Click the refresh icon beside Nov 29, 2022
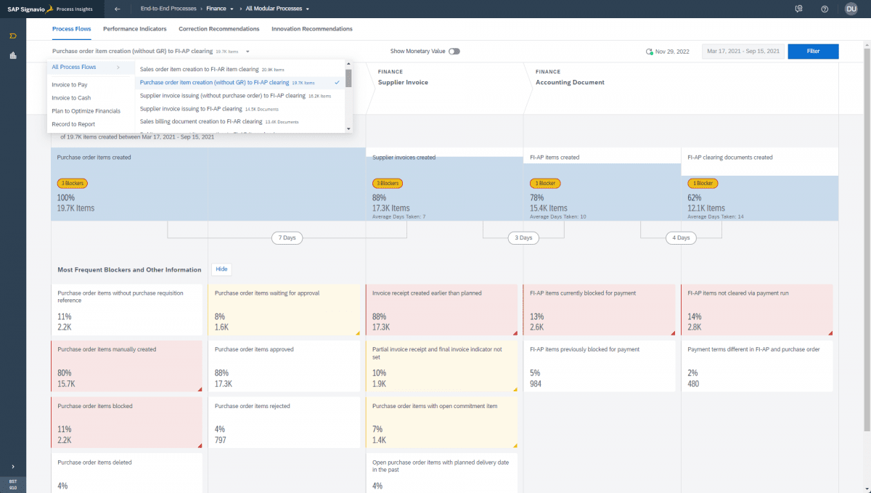871x493 pixels. click(x=651, y=51)
